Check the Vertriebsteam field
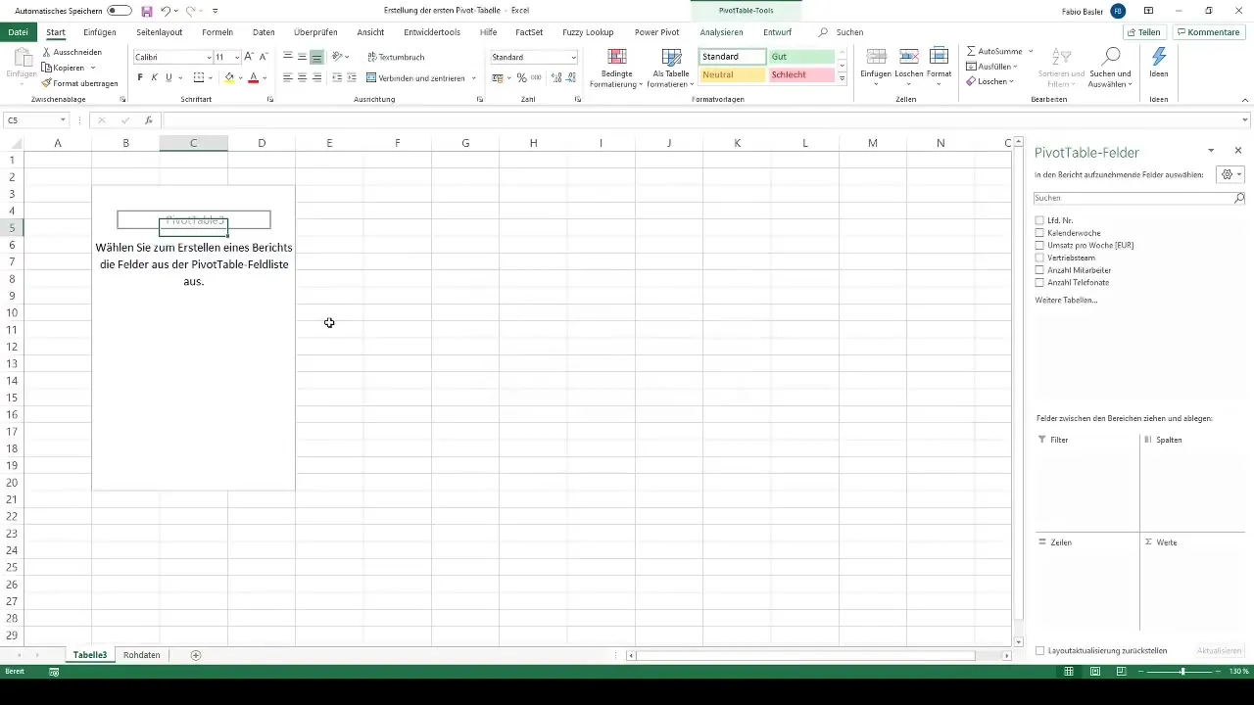This screenshot has height=705, width=1254. tap(1039, 258)
